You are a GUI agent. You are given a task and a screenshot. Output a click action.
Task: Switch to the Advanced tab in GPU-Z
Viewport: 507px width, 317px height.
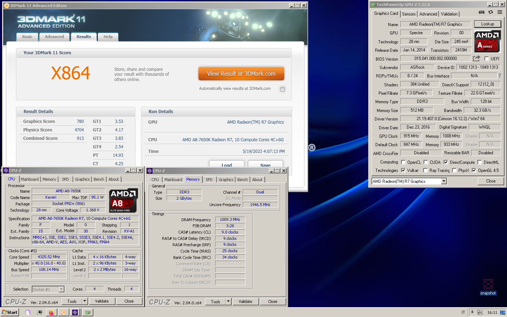428,14
